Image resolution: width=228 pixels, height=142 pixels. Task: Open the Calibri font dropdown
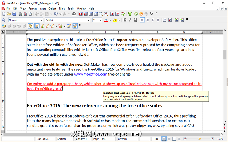click(88, 20)
